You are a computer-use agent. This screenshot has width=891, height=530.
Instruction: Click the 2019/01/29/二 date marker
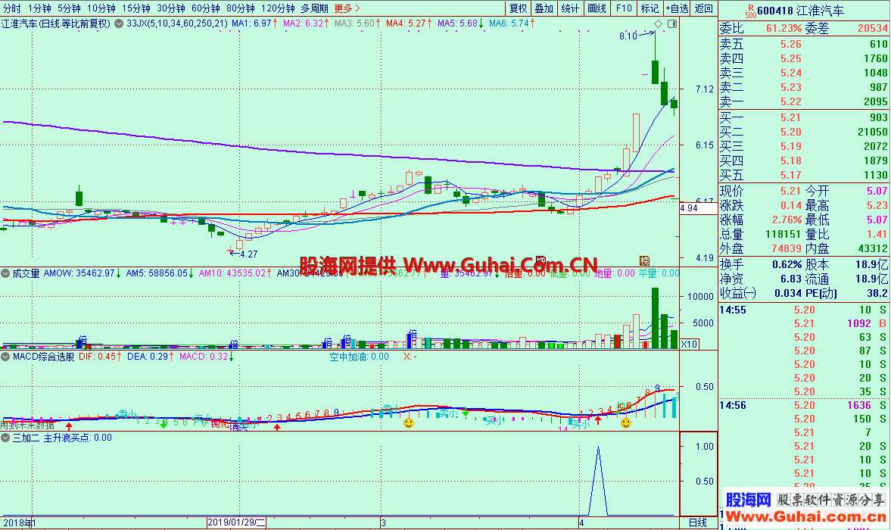tap(236, 522)
